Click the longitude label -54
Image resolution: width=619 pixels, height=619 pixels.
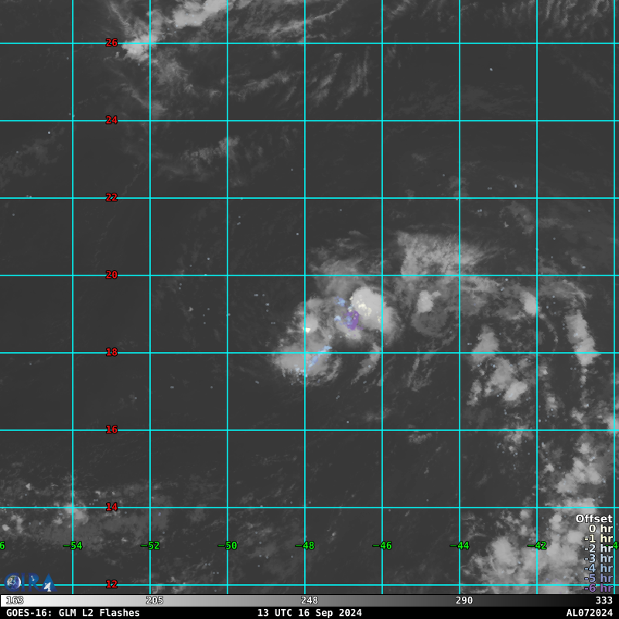73,545
